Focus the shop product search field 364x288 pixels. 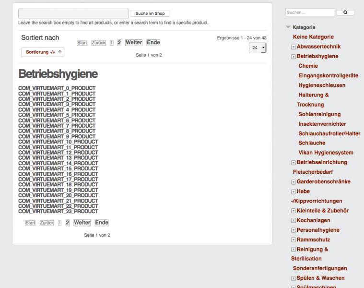click(x=73, y=13)
